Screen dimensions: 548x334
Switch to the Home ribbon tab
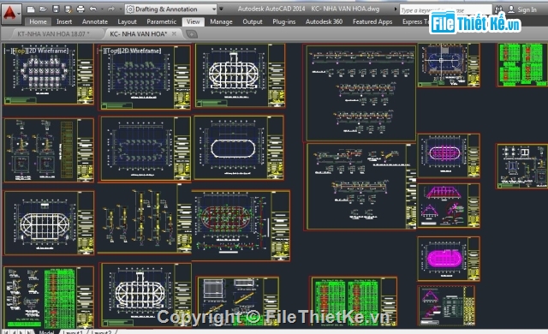(x=38, y=21)
